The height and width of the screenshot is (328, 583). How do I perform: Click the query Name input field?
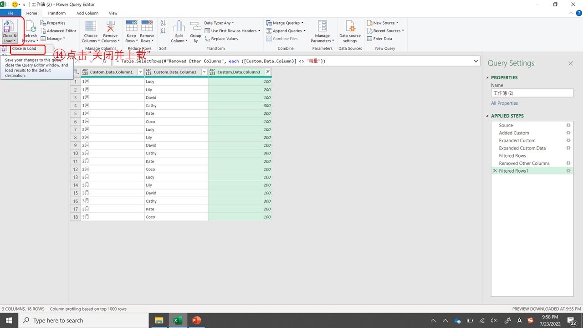point(532,93)
